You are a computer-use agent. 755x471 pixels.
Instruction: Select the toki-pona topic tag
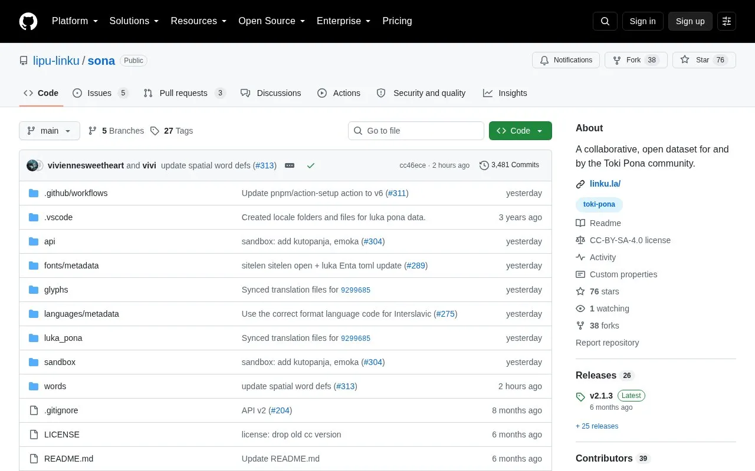[x=599, y=205]
